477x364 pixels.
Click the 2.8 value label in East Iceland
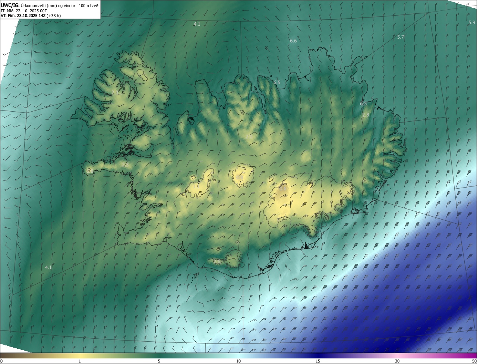[x=366, y=115]
